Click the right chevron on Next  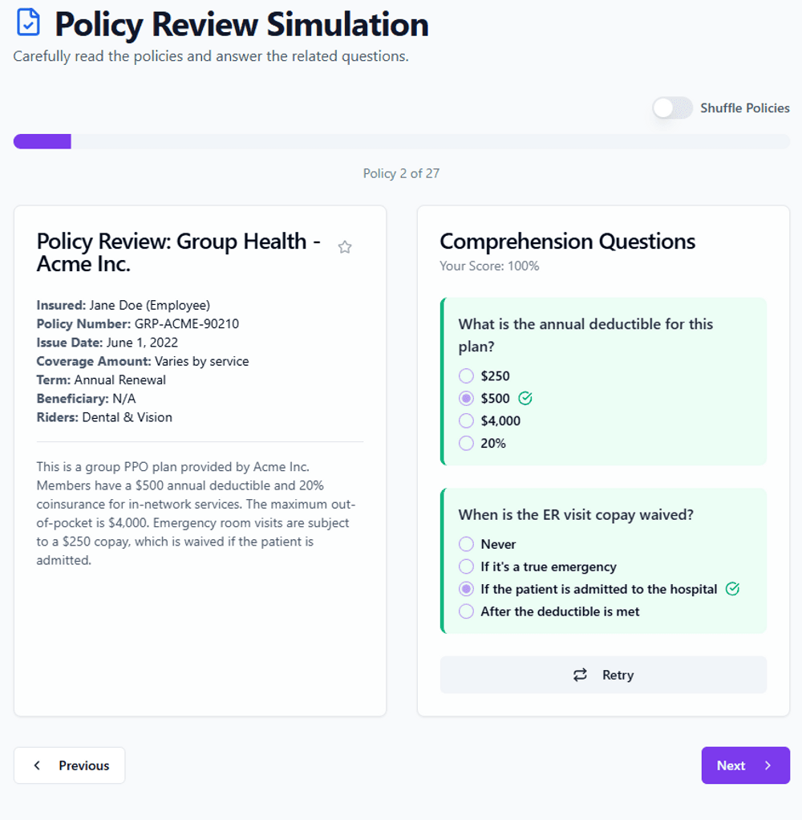pyautogui.click(x=768, y=765)
